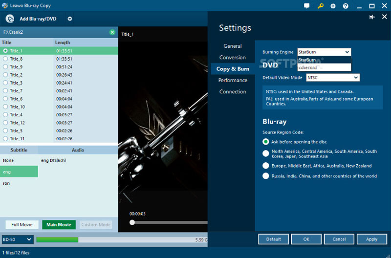
Task: Select Russia, India, China region option
Action: (266, 176)
